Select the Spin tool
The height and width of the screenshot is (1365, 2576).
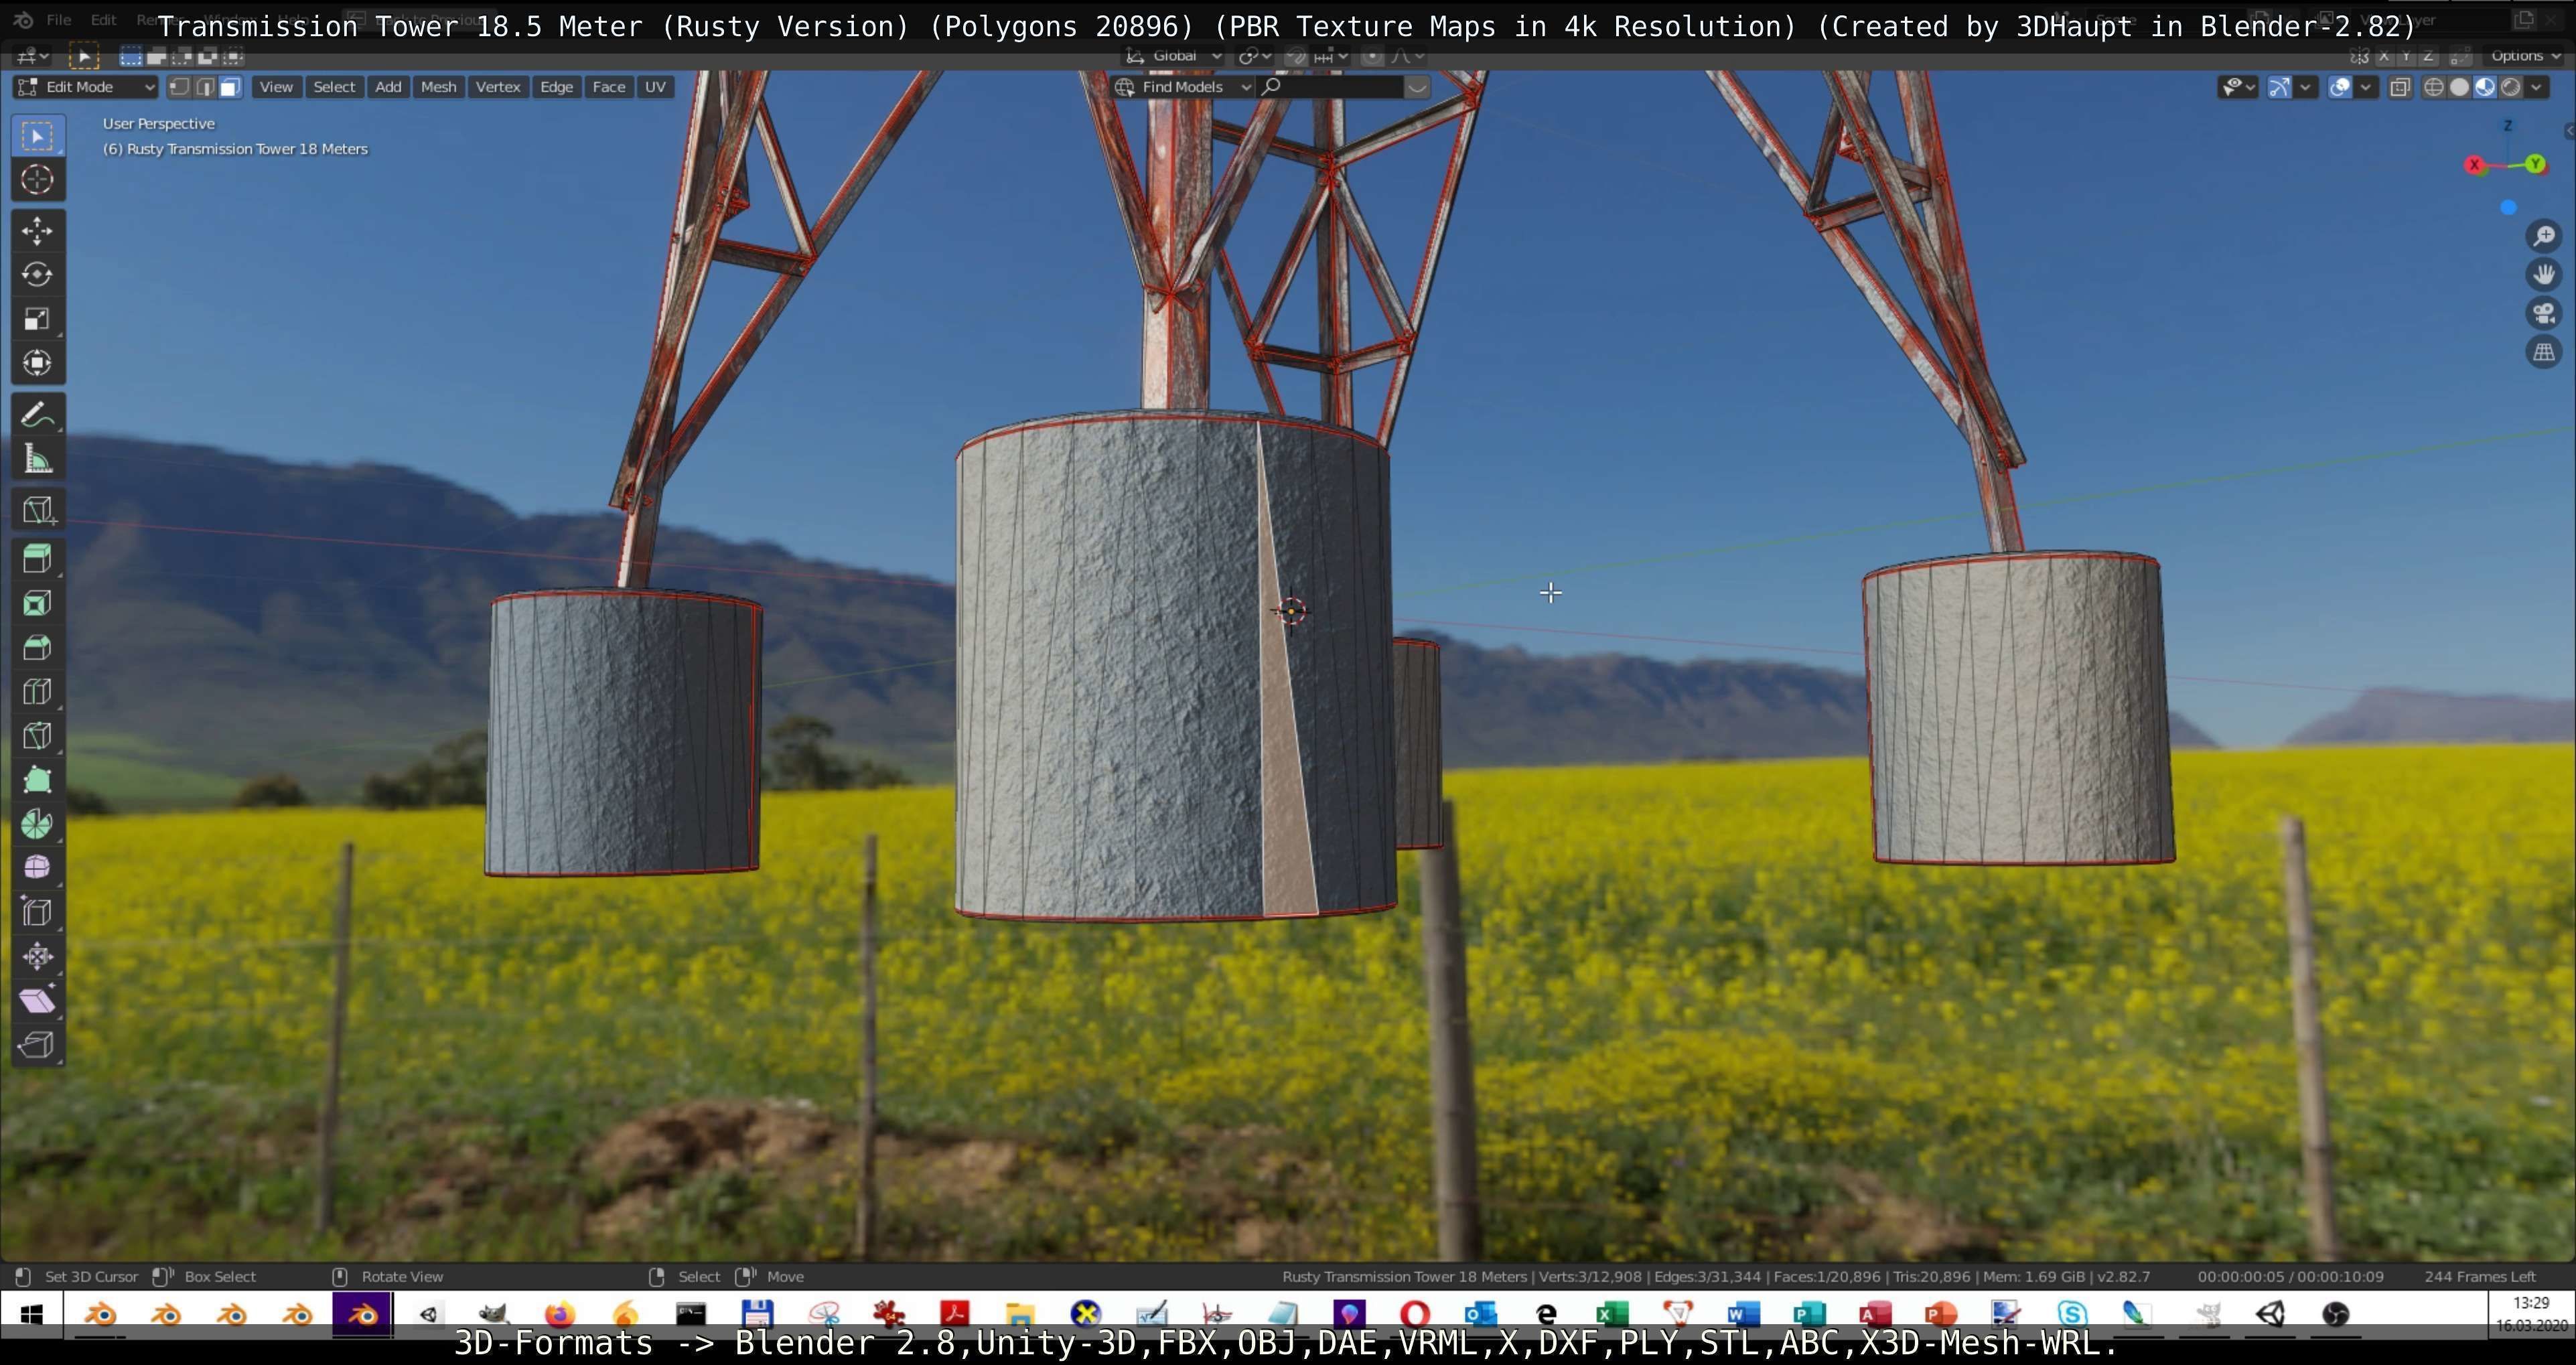[37, 823]
